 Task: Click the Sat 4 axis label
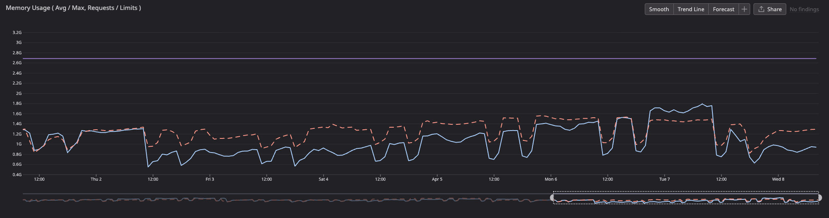point(324,179)
